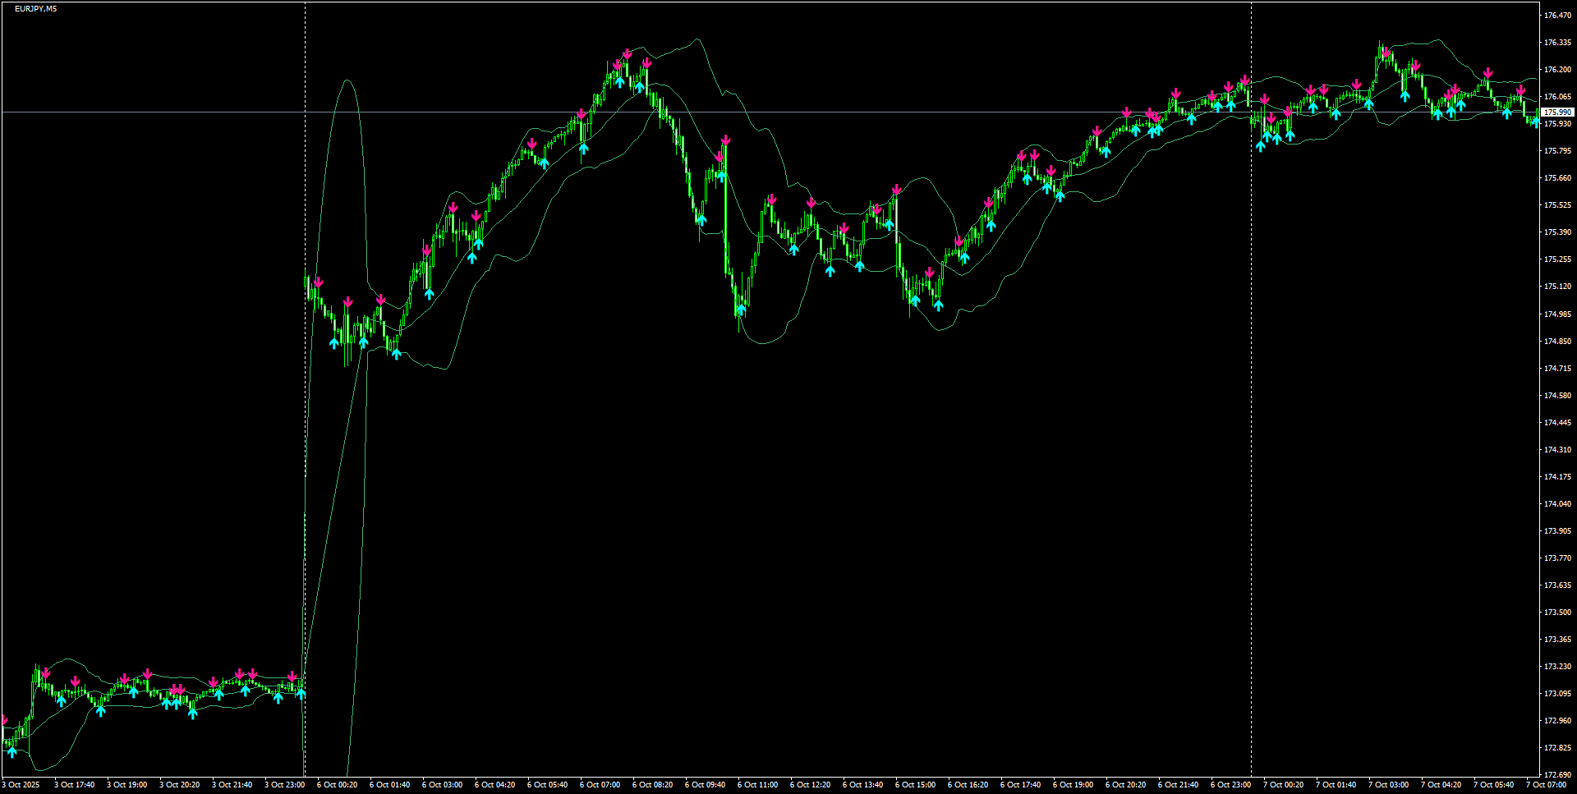Click price label 176.065
This screenshot has height=794, width=1577.
[x=1558, y=97]
